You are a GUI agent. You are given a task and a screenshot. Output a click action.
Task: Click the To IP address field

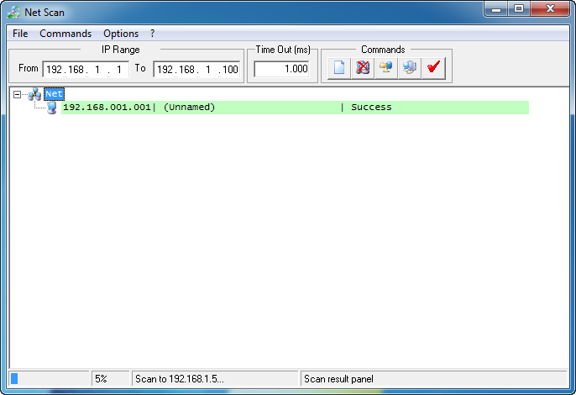(x=196, y=69)
